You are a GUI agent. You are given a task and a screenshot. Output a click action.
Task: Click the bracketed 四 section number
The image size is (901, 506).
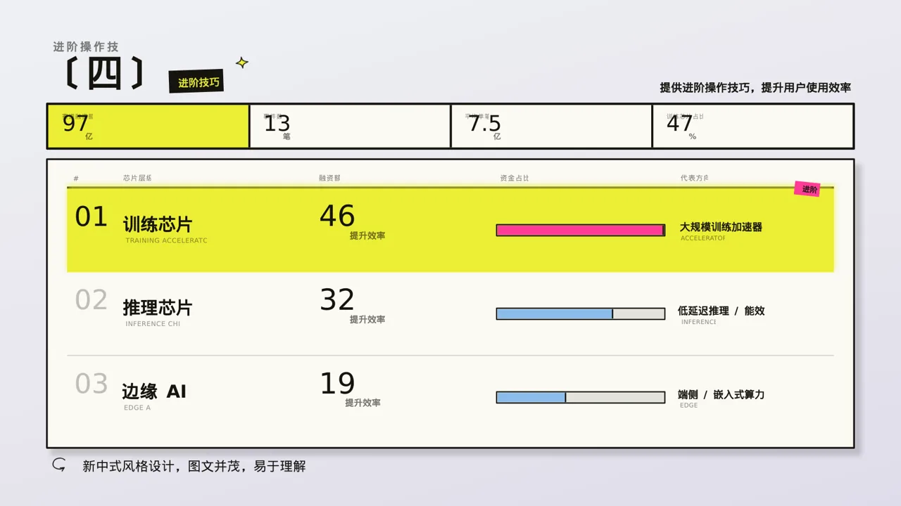tap(105, 74)
